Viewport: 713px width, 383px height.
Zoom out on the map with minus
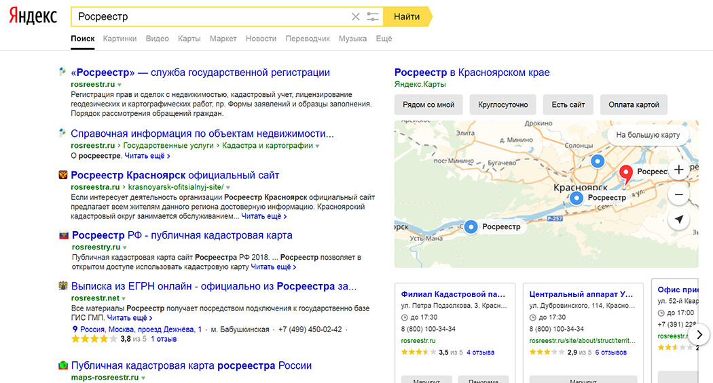click(678, 195)
